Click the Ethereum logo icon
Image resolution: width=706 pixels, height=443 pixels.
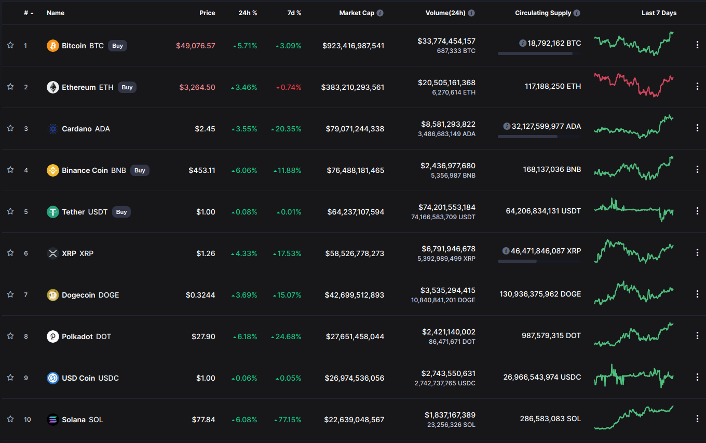pyautogui.click(x=53, y=87)
